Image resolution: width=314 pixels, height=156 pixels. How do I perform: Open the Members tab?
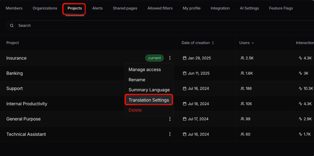click(14, 8)
